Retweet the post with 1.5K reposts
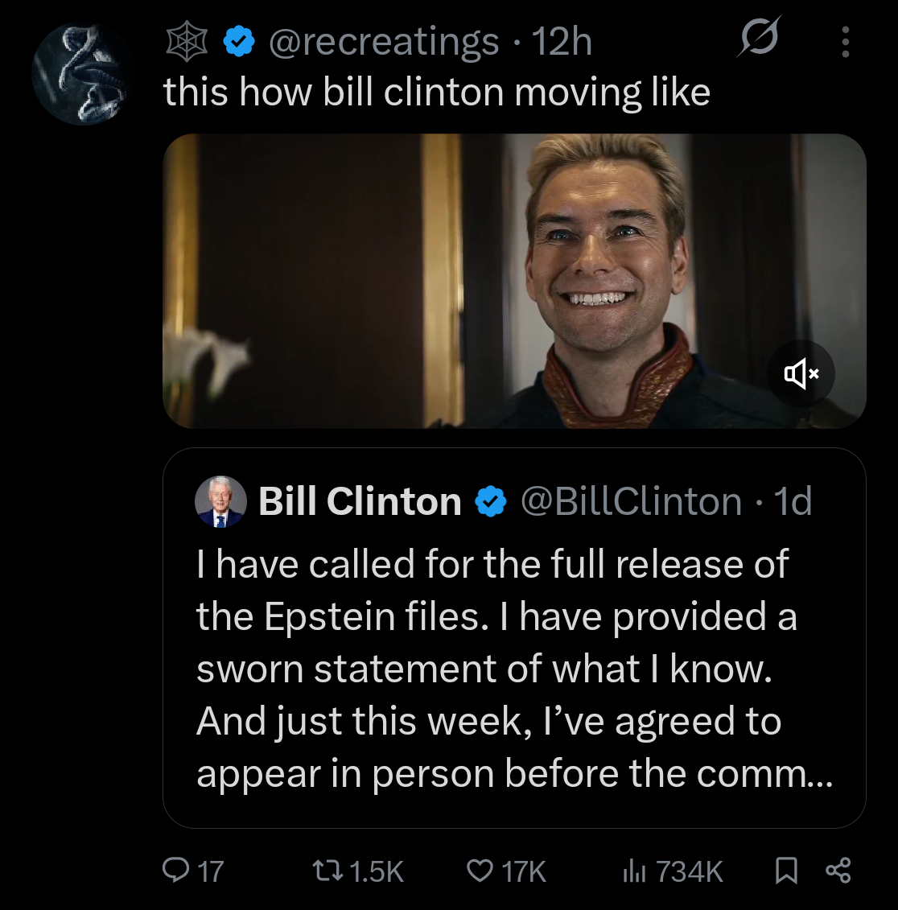This screenshot has width=898, height=910. pos(326,871)
